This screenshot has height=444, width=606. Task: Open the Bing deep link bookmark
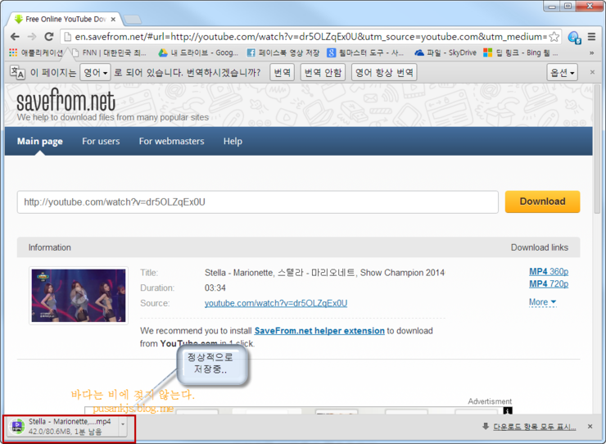(521, 52)
